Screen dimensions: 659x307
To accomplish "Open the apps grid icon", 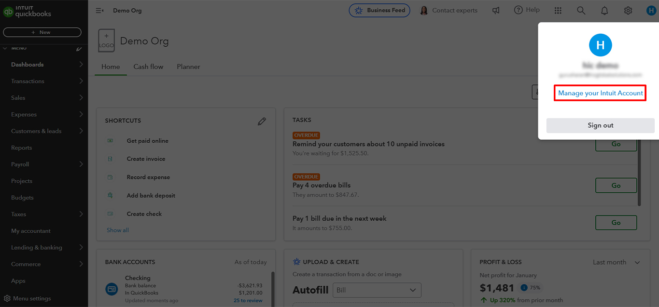I will click(558, 10).
